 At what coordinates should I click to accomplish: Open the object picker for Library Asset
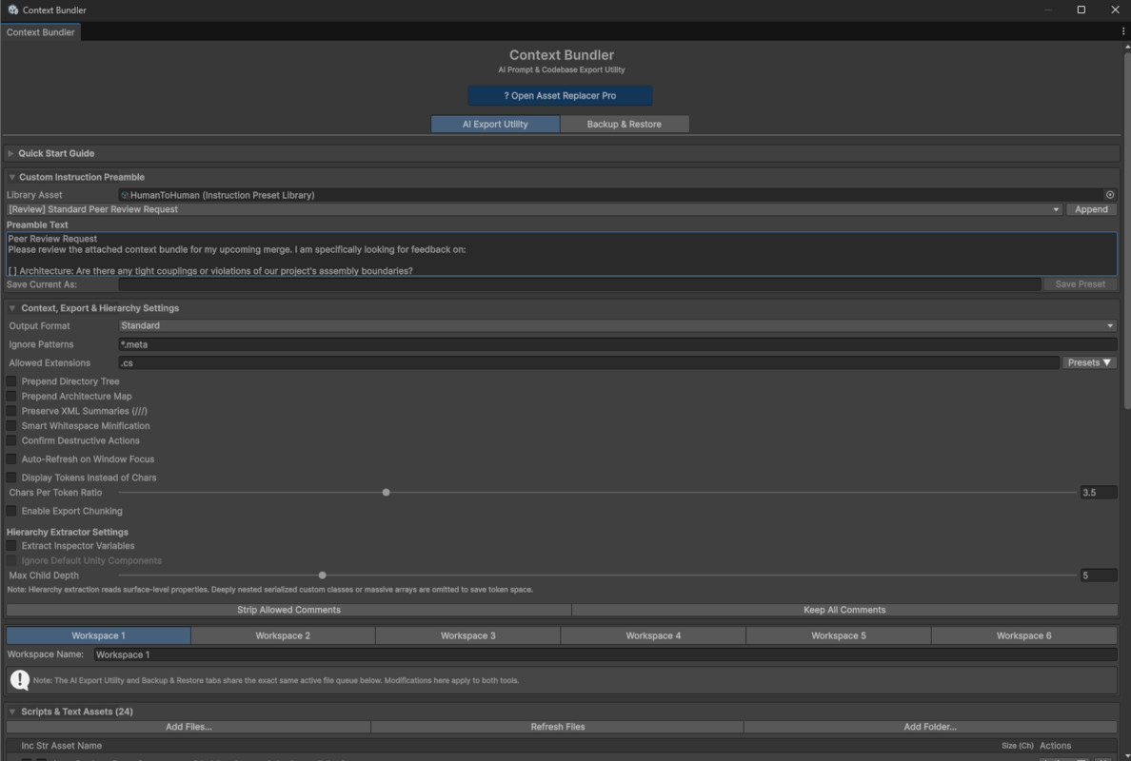click(1110, 195)
